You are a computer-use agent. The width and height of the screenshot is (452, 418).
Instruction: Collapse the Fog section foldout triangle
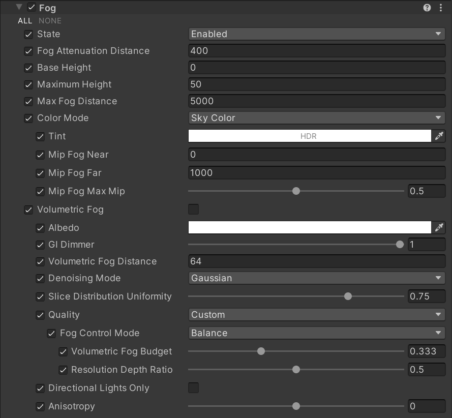[x=19, y=7]
